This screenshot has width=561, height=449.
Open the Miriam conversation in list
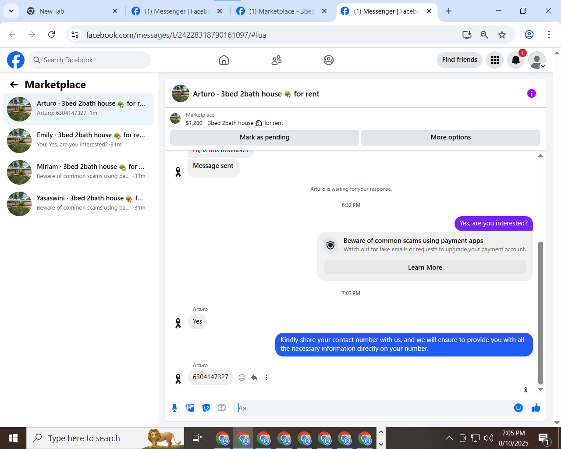coord(79,172)
